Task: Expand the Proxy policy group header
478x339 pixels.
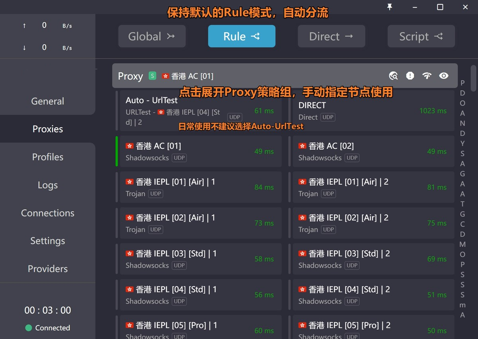Action: click(x=239, y=76)
